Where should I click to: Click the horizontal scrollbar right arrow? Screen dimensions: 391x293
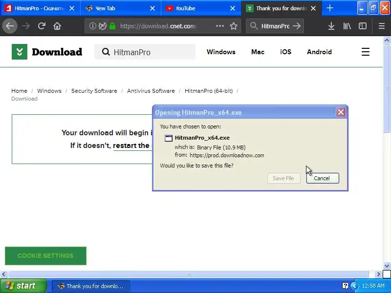click(379, 274)
